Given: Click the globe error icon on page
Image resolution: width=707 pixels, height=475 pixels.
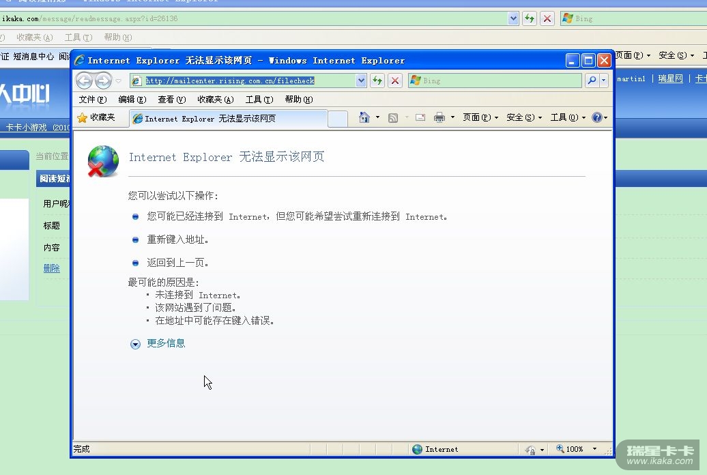Looking at the screenshot, I should 103,161.
